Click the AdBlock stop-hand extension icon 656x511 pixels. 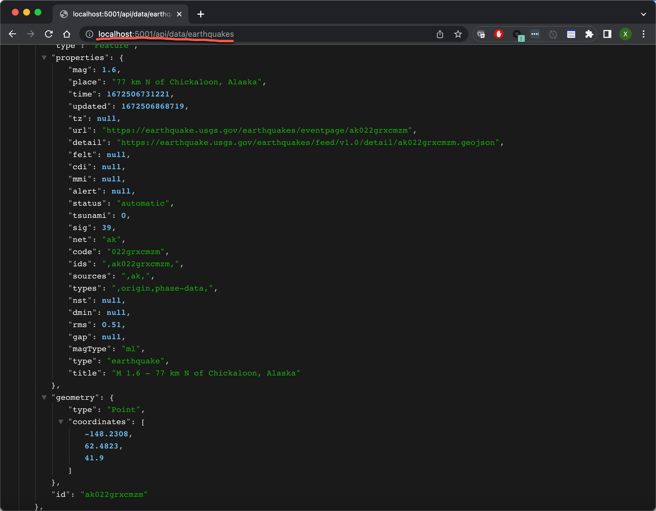click(x=499, y=34)
